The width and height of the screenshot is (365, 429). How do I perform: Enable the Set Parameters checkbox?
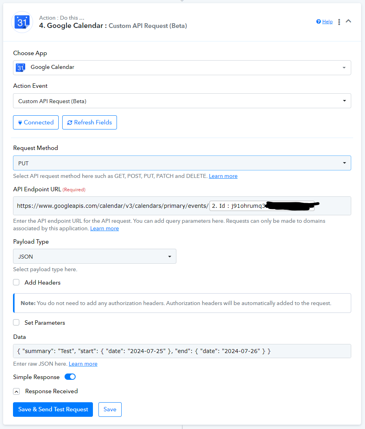[17, 323]
